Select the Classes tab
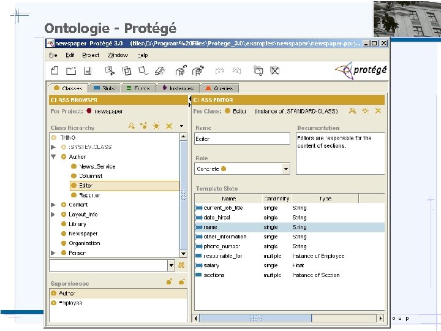 (x=68, y=88)
